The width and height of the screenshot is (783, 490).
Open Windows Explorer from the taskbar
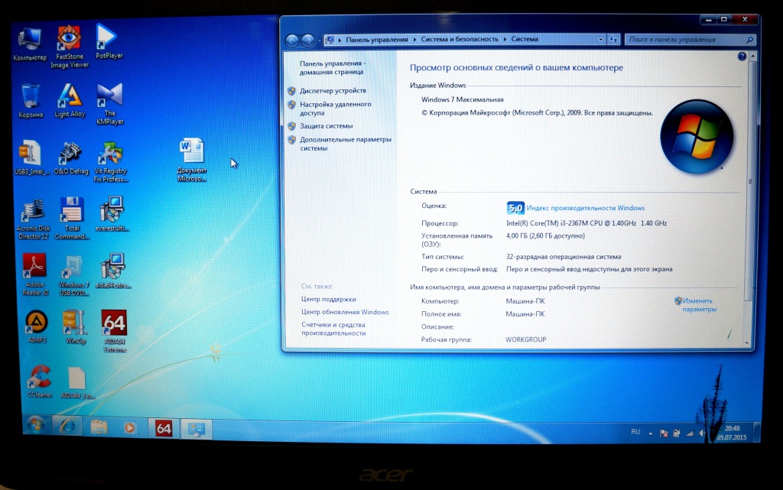pyautogui.click(x=99, y=427)
